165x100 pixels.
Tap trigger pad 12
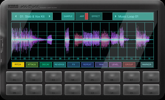tap(73, 90)
